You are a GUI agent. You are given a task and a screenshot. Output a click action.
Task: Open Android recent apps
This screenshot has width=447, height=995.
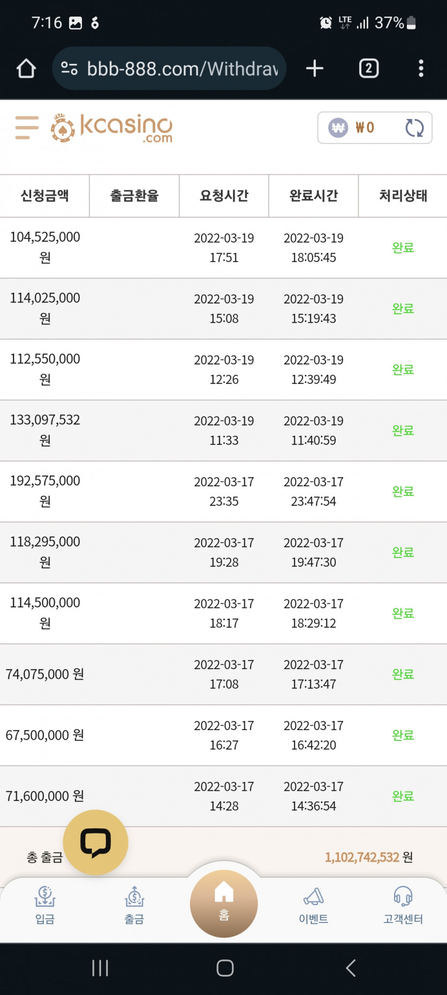(100, 968)
